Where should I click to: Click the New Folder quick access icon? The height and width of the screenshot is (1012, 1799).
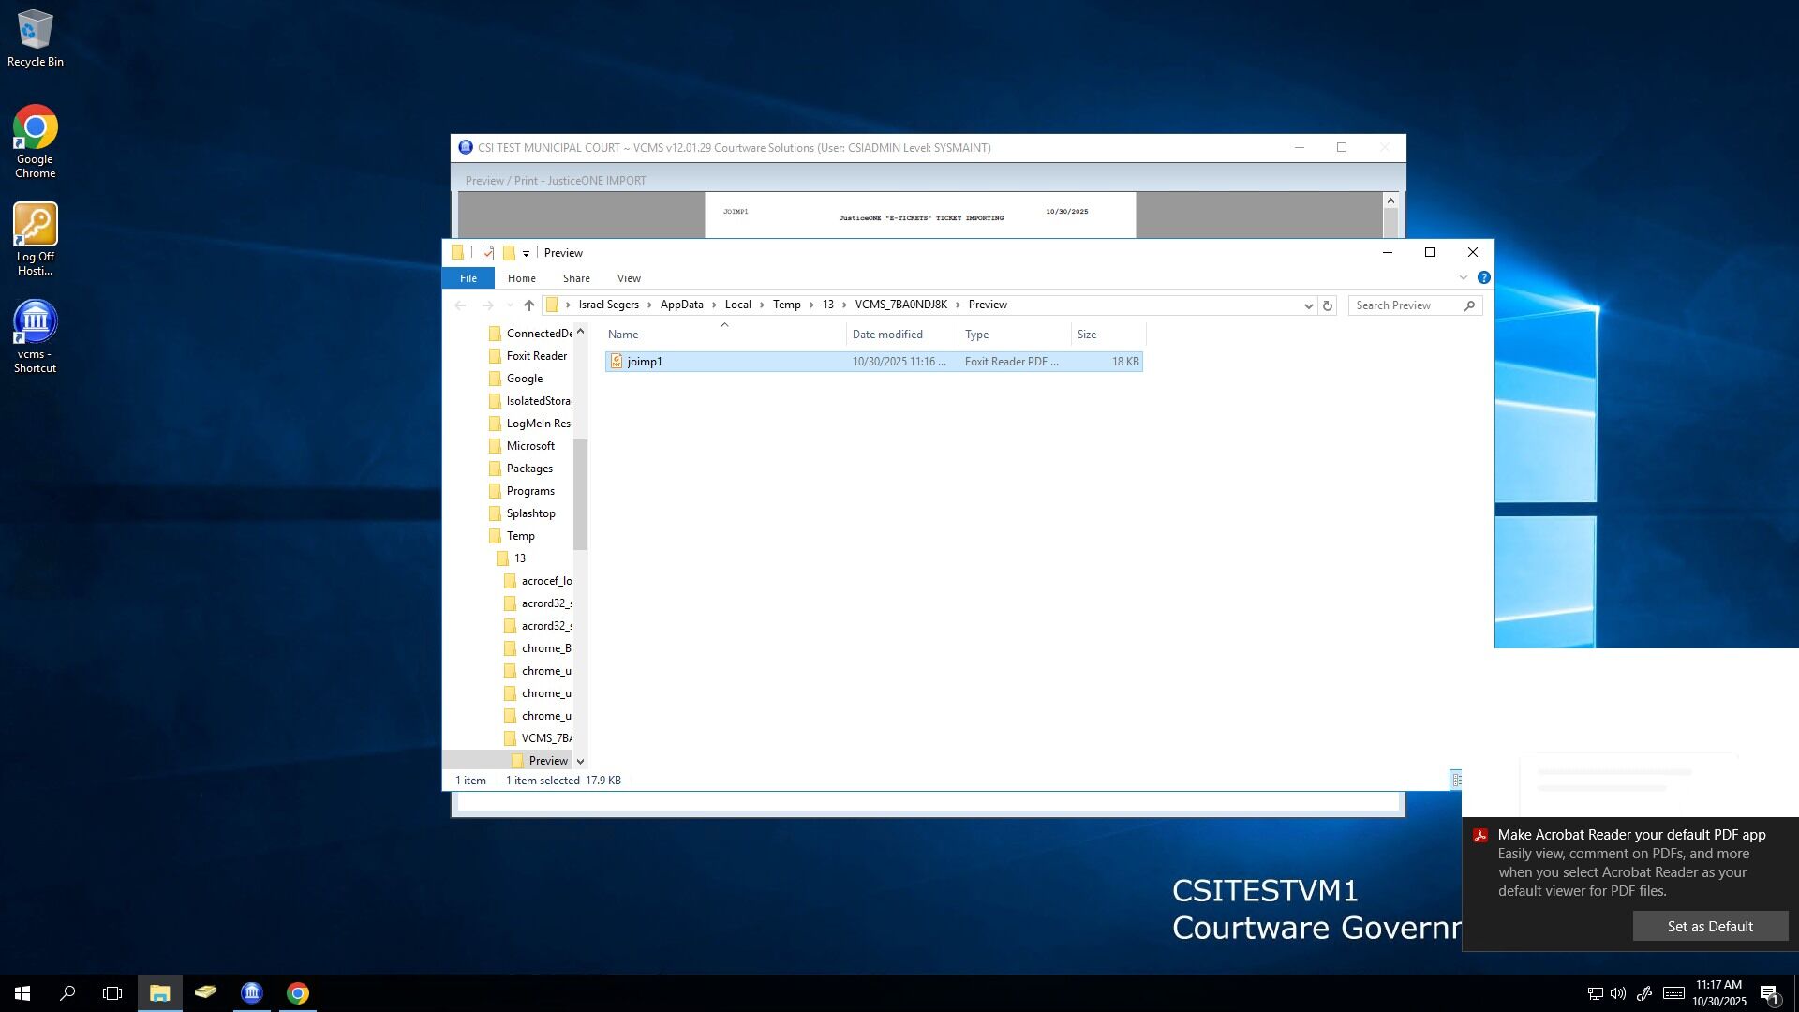click(x=509, y=253)
